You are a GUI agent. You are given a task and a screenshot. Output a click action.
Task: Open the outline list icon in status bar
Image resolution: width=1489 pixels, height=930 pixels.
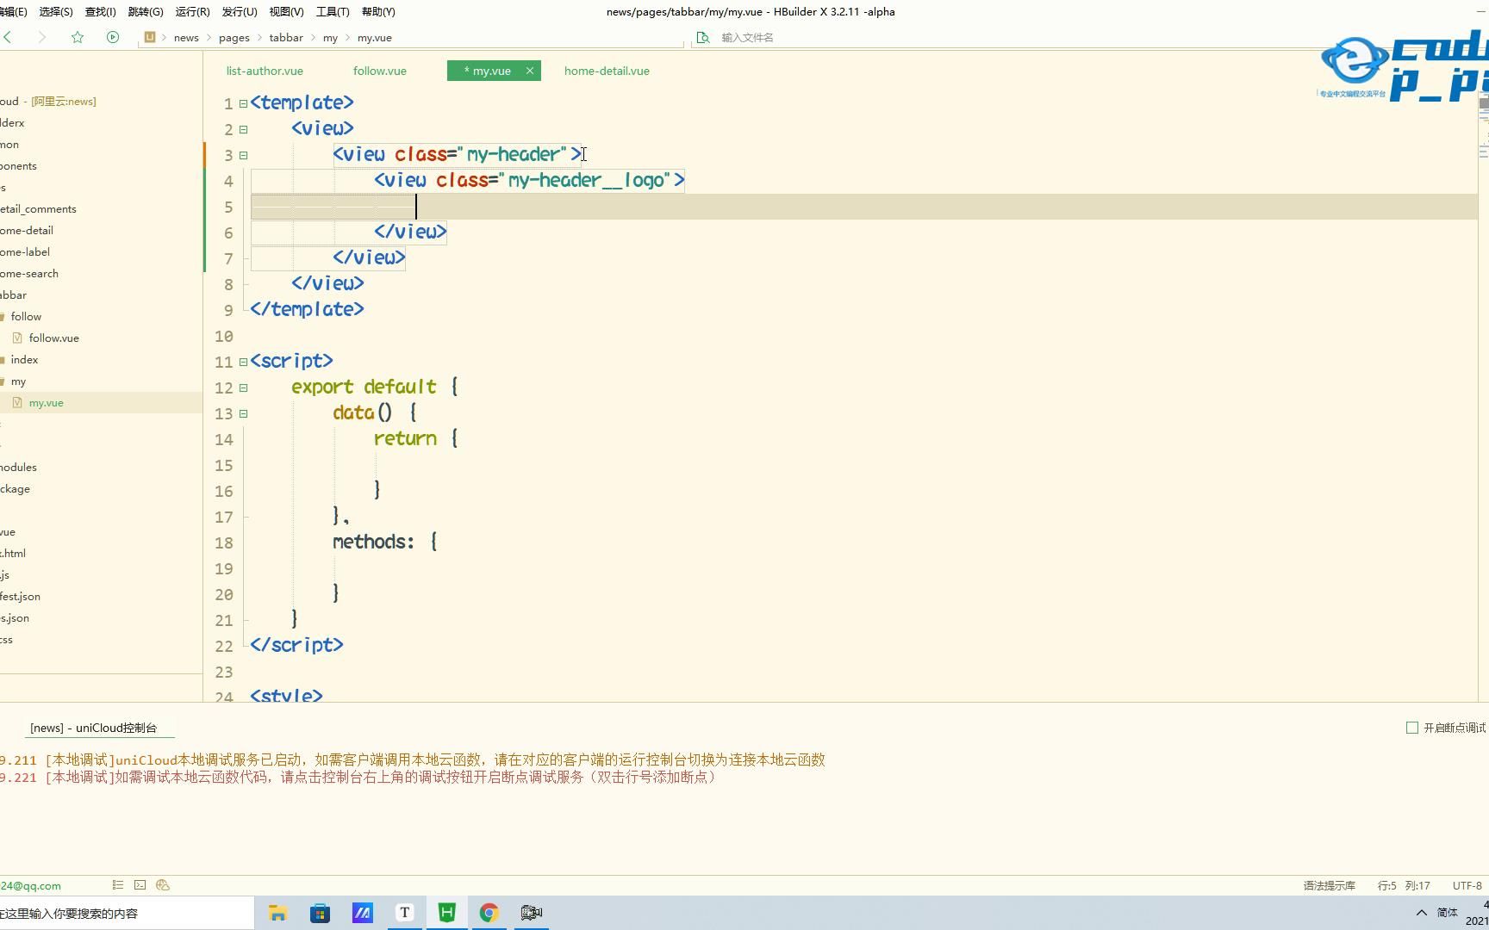click(x=118, y=884)
